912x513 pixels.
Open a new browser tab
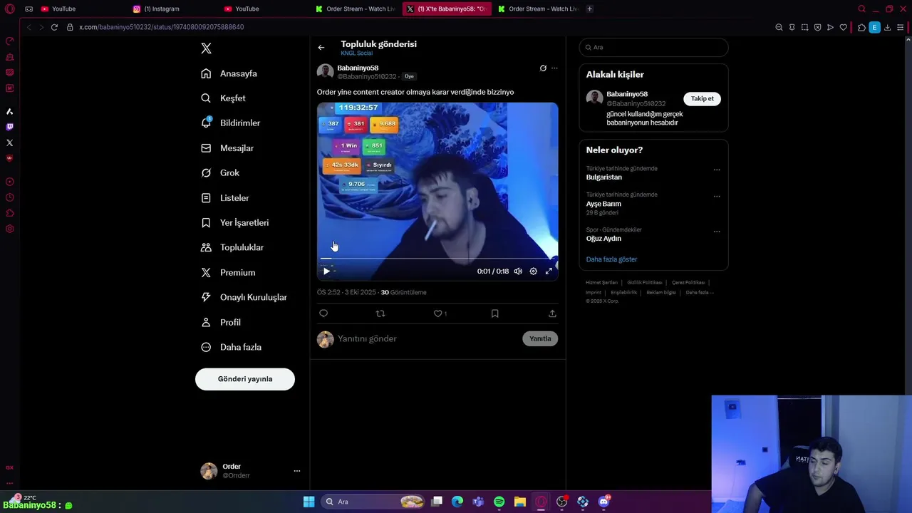[x=589, y=9]
